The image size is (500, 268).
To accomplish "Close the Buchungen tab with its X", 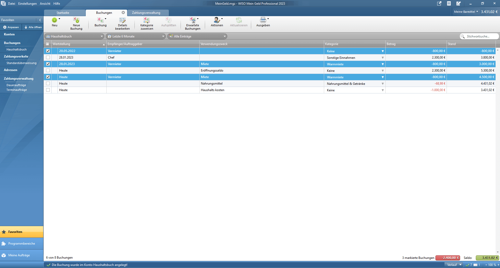I will (x=123, y=12).
